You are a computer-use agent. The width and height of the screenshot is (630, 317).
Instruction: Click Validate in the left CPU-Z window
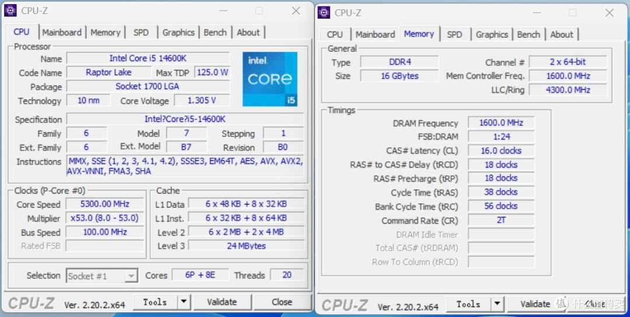[x=222, y=302]
